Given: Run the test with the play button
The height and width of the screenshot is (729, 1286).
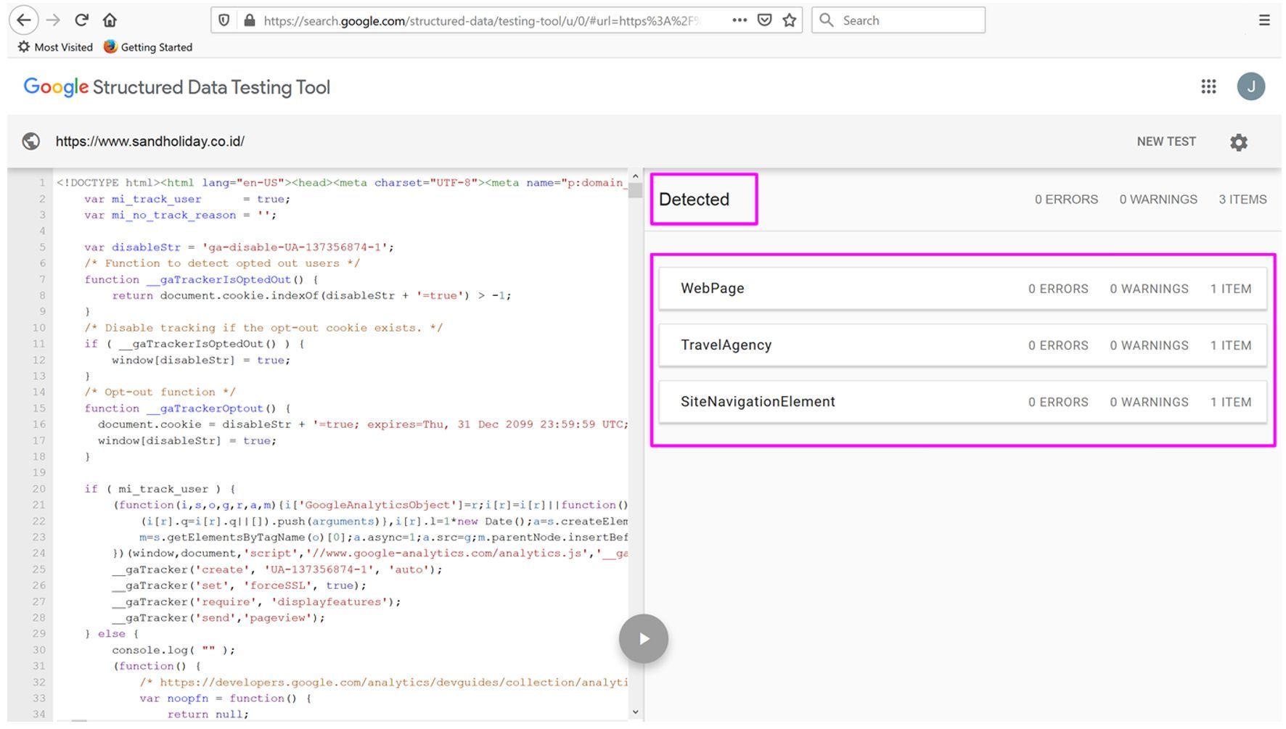Looking at the screenshot, I should pyautogui.click(x=644, y=639).
